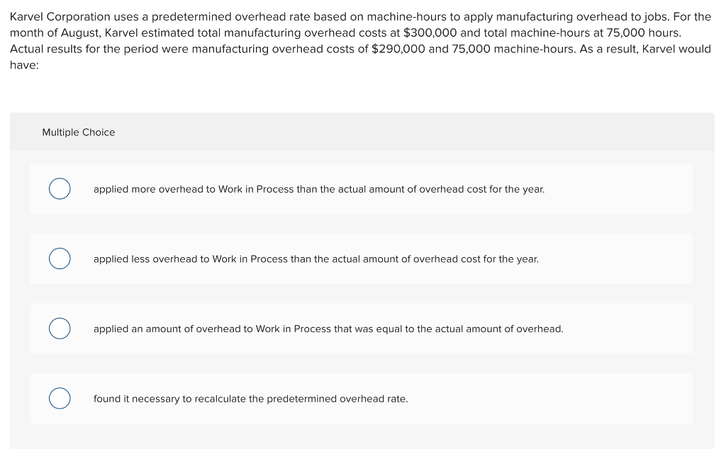Click the third answer choice row
Image resolution: width=726 pixels, height=449 pixels.
point(361,328)
